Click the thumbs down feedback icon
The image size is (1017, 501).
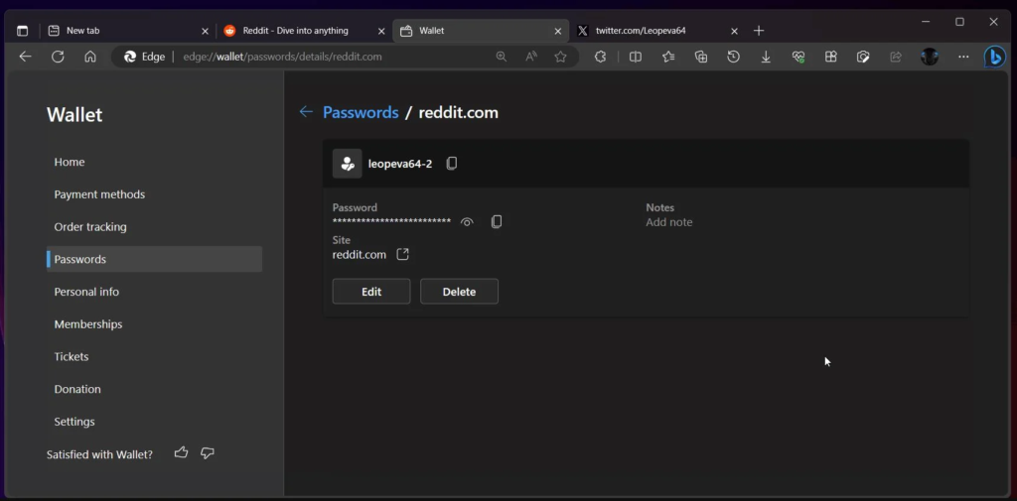(x=208, y=453)
